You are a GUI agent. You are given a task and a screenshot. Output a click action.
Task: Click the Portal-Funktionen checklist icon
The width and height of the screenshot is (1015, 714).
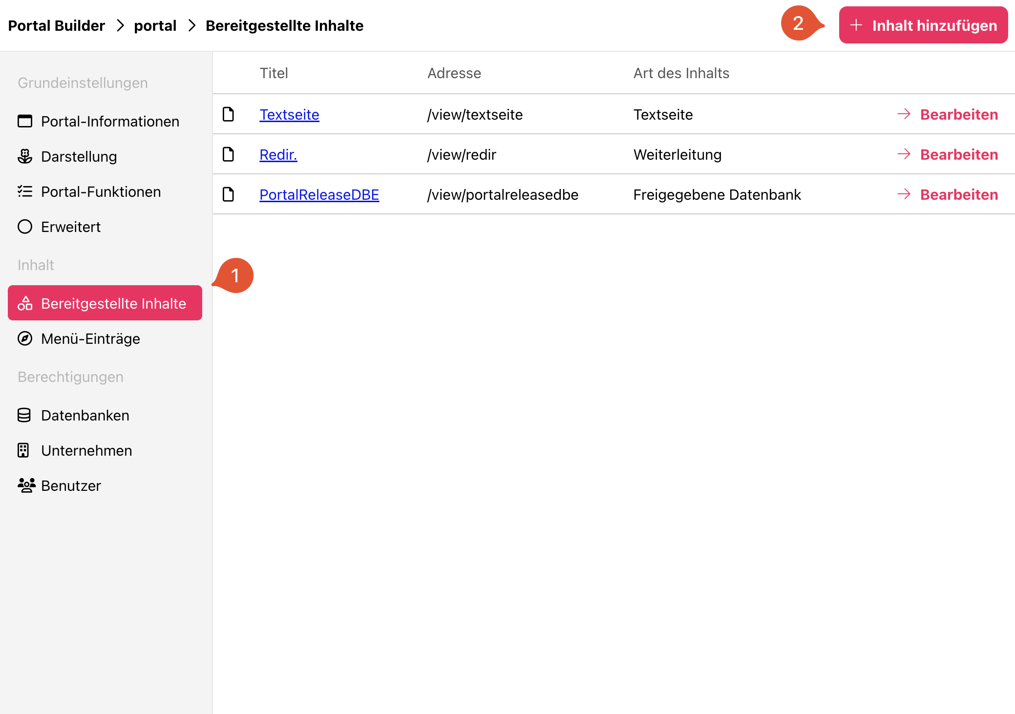tap(25, 191)
